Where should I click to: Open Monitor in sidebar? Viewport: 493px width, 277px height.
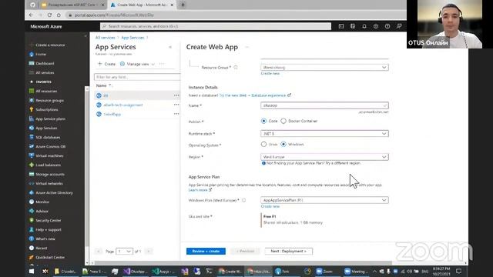(x=42, y=202)
